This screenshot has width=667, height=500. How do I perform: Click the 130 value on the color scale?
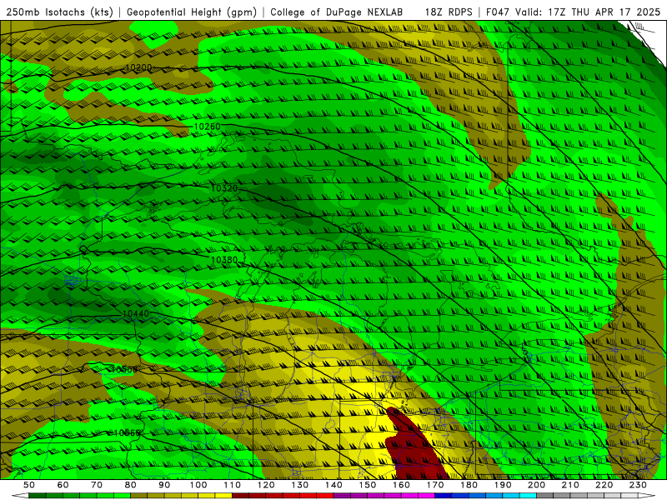tap(300, 485)
